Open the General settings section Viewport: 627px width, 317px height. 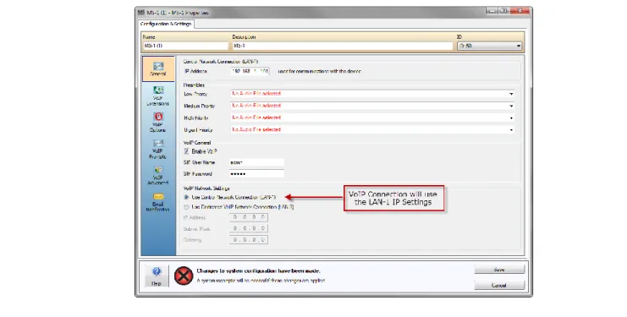click(x=158, y=69)
